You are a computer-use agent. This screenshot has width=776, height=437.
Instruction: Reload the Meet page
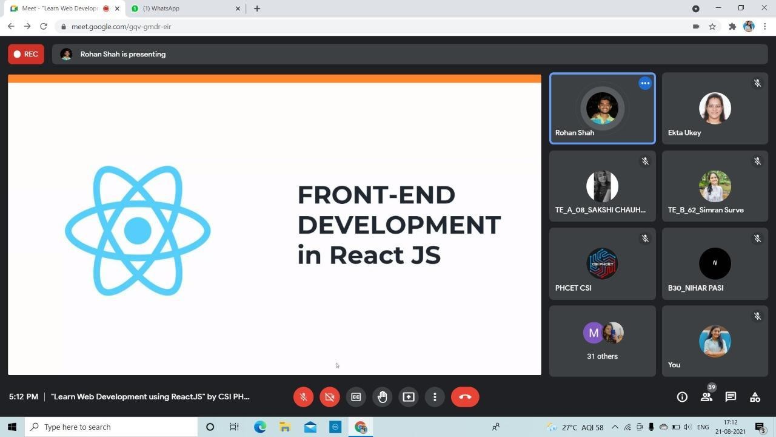coord(44,27)
